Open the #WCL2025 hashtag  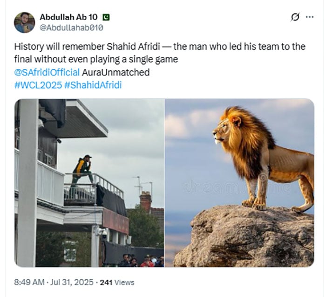[38, 85]
